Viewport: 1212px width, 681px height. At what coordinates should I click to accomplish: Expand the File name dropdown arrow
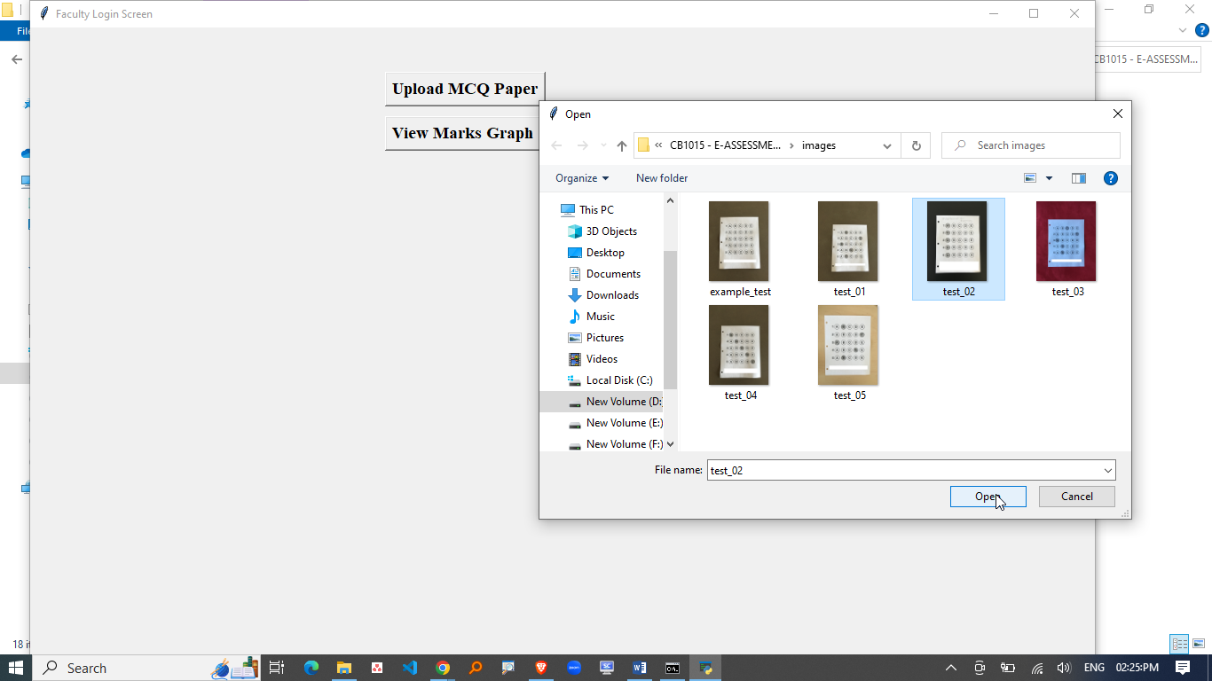1107,471
